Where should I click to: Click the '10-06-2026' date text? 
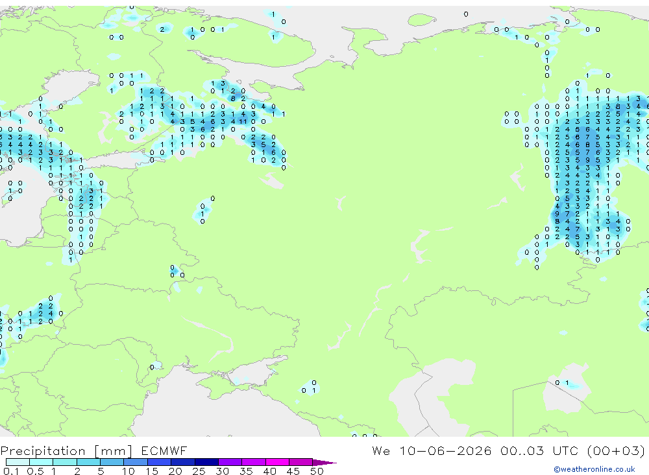445,450
